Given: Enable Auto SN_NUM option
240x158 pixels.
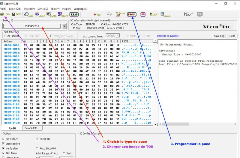Looking at the screenshot, I should [x=46, y=148].
